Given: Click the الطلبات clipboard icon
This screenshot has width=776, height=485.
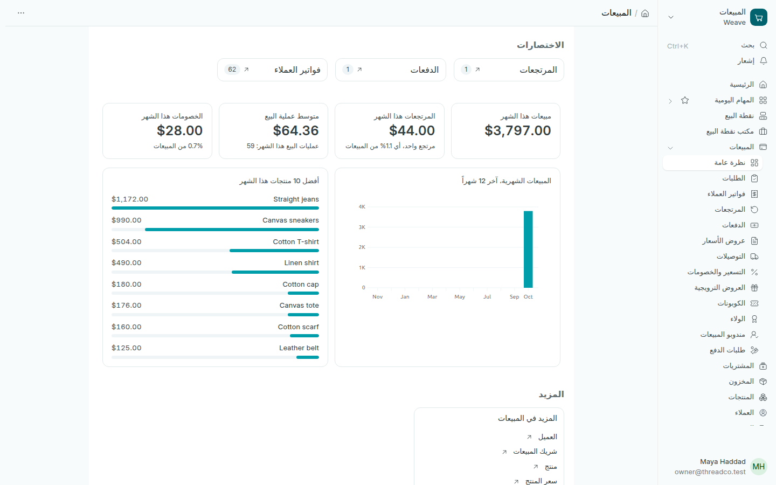Looking at the screenshot, I should [x=754, y=178].
